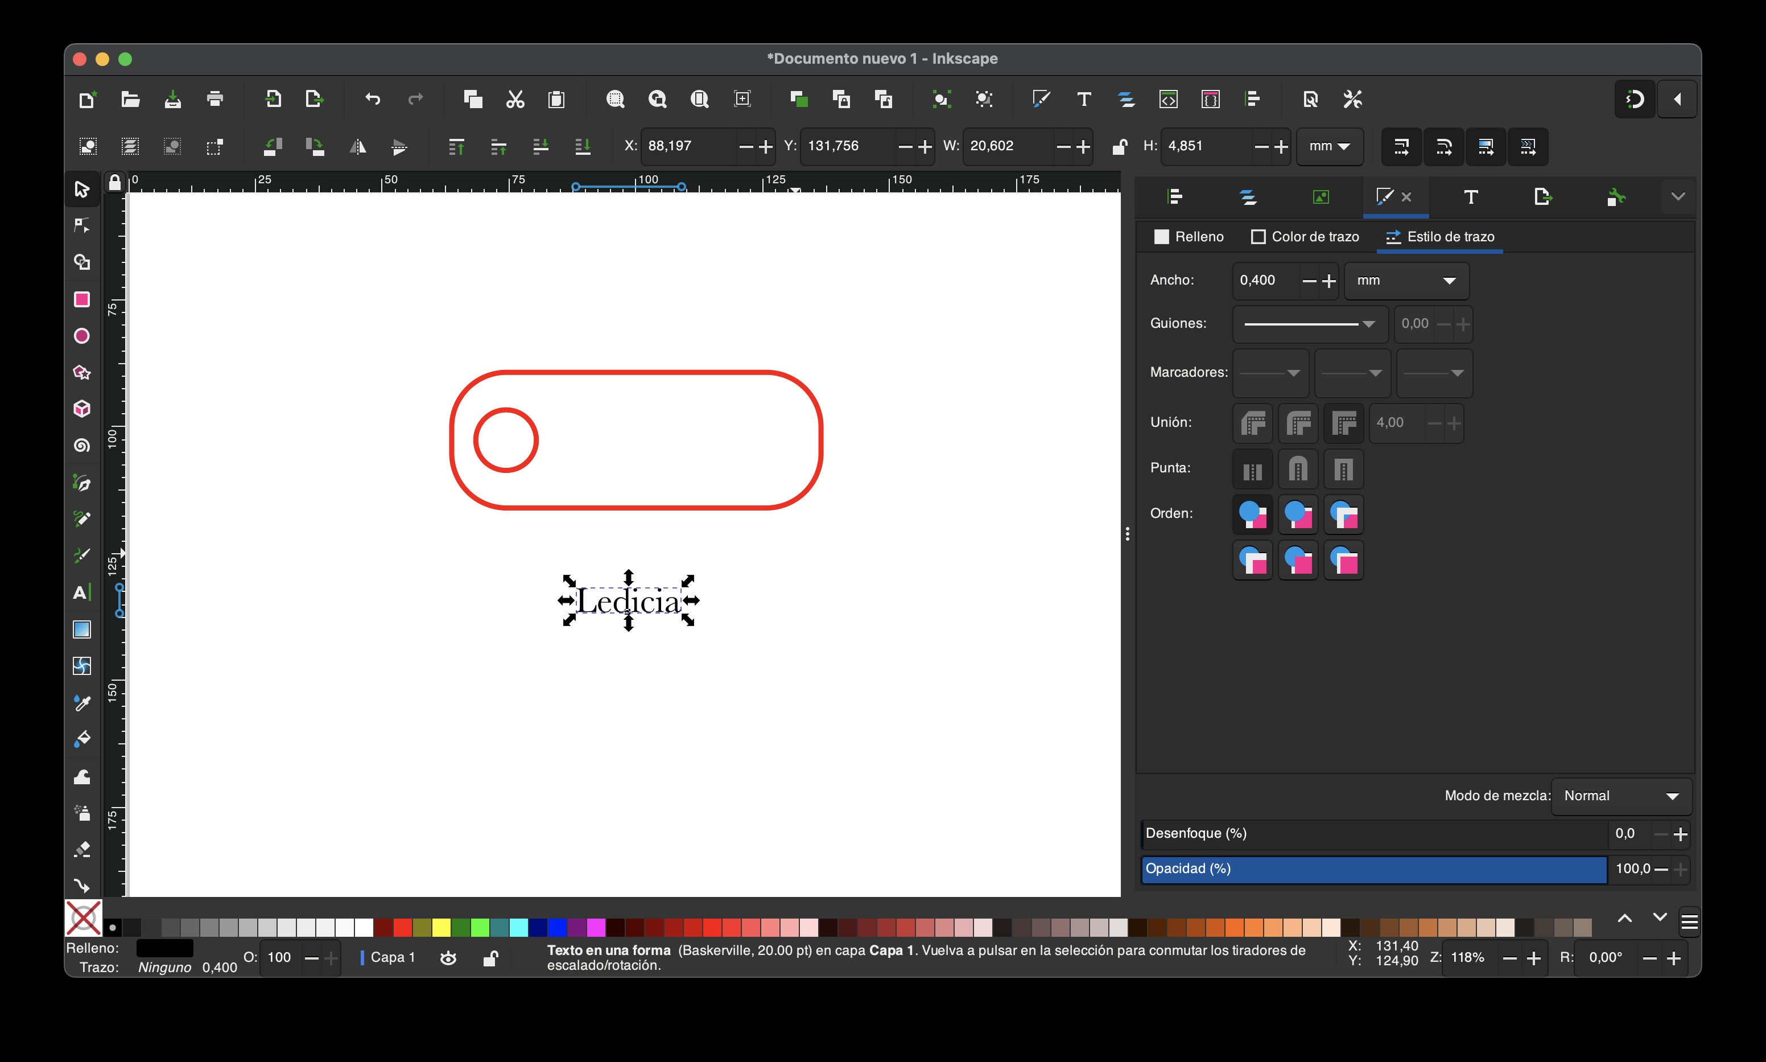Select the Text tool in toolbox

pos(82,592)
